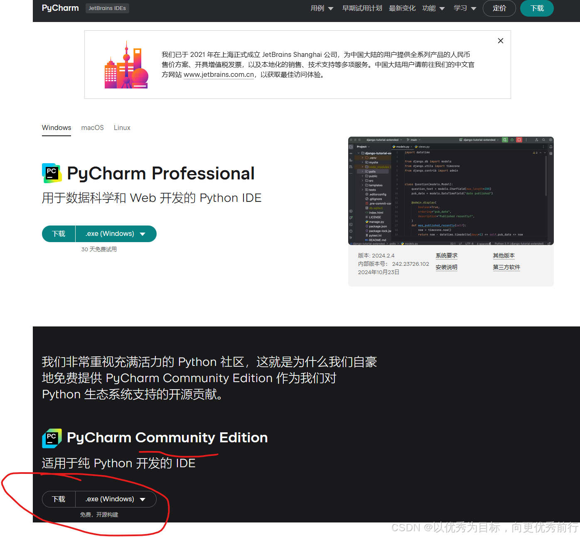View the 系统要求 link
Viewport: 580px width, 537px height.
447,255
